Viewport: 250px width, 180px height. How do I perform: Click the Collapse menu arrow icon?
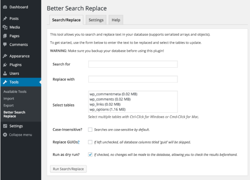(x=5, y=135)
